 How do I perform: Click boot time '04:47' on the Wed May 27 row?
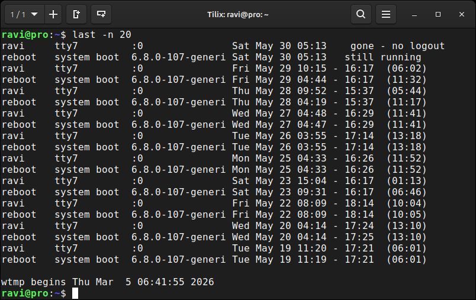point(312,124)
